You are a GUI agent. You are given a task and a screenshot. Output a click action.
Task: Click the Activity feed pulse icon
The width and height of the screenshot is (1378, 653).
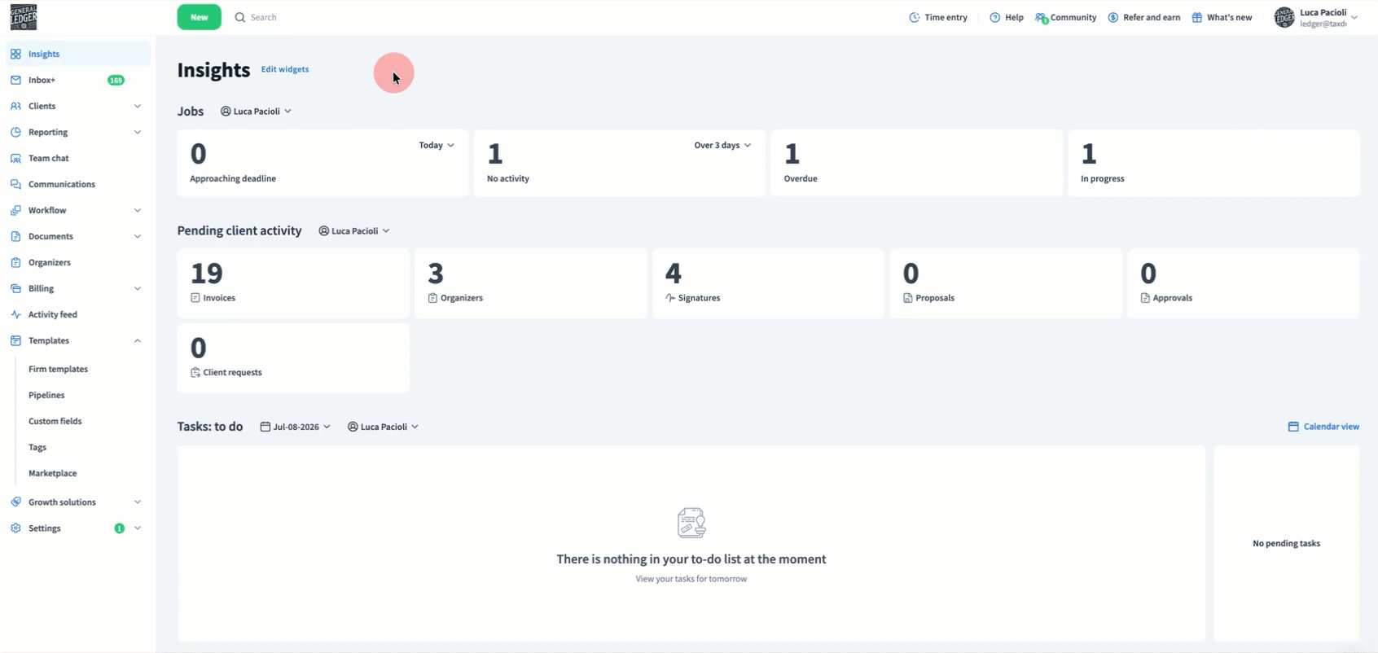click(x=15, y=314)
